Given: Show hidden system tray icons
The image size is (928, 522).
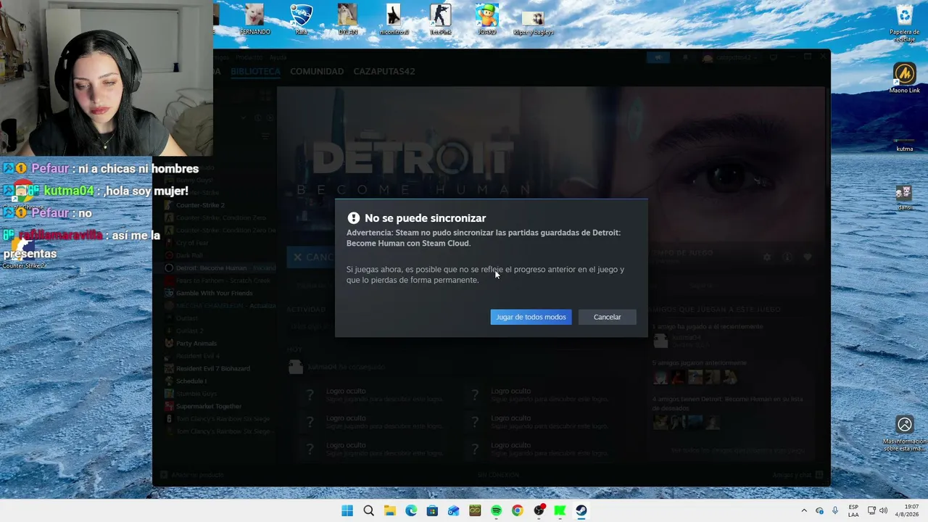Looking at the screenshot, I should coord(803,510).
